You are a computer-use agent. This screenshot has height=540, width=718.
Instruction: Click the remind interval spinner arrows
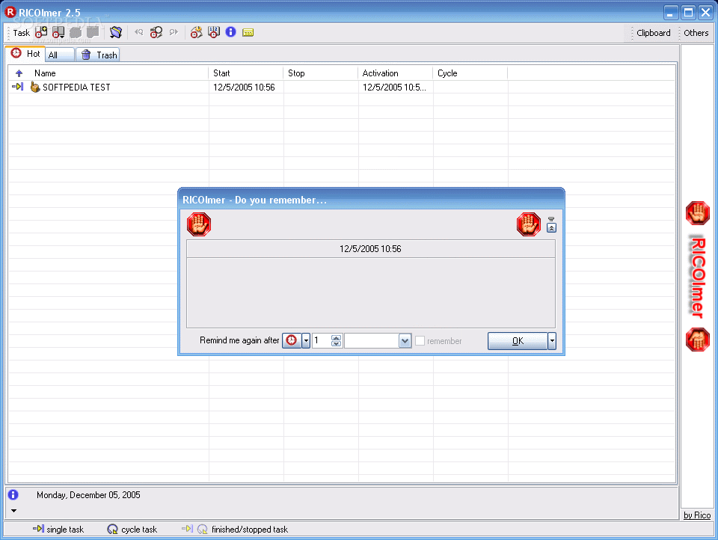coord(336,341)
